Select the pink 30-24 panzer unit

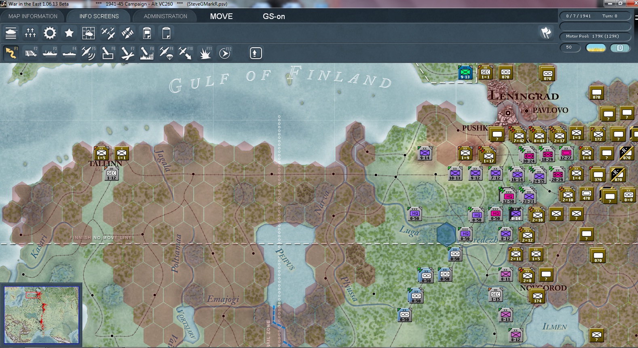coord(528,156)
